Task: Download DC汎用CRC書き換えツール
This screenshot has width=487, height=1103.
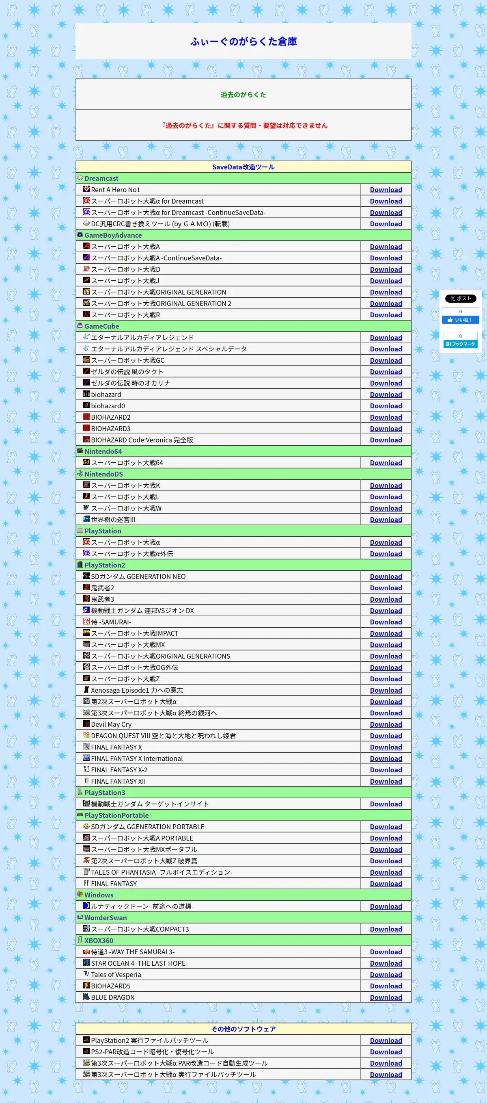Action: pyautogui.click(x=386, y=224)
